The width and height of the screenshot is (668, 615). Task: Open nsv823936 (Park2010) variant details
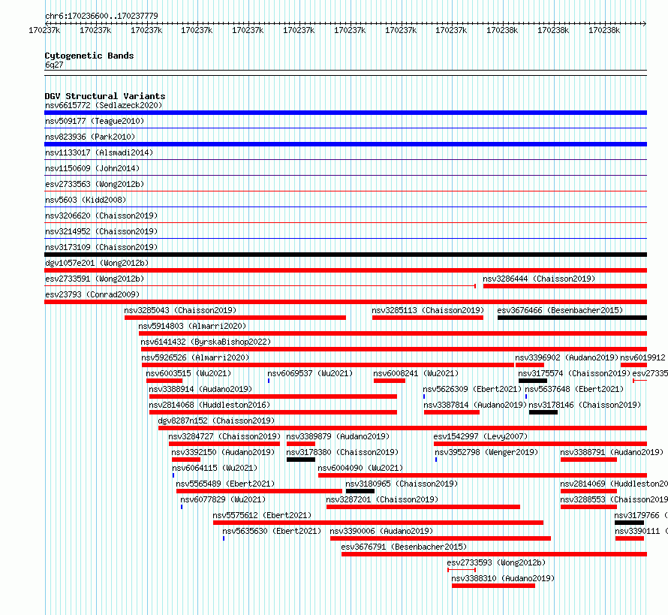(90, 137)
